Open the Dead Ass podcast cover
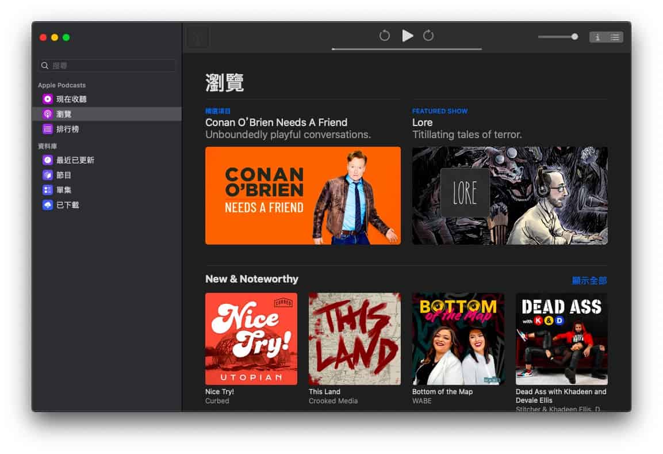The height and width of the screenshot is (454, 663). (562, 338)
